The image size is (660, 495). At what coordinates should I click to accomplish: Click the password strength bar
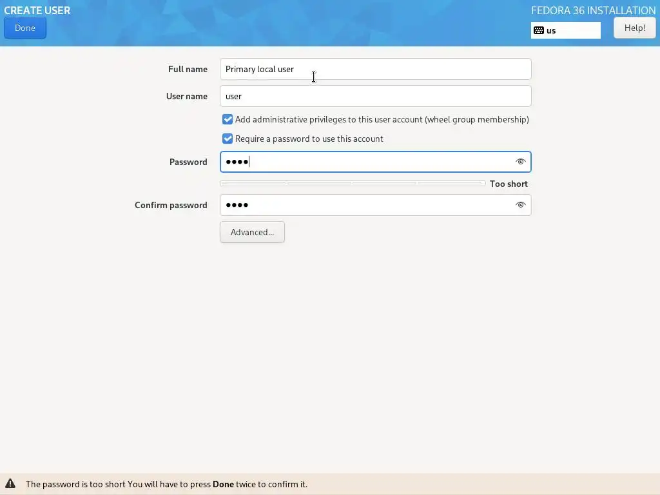click(353, 184)
